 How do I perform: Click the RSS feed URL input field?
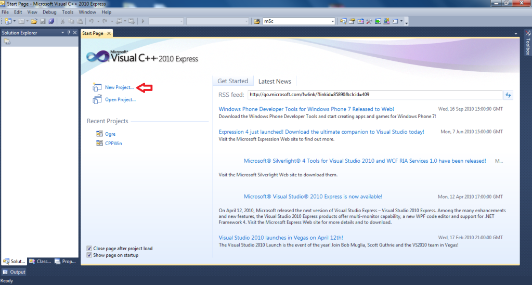(x=374, y=95)
